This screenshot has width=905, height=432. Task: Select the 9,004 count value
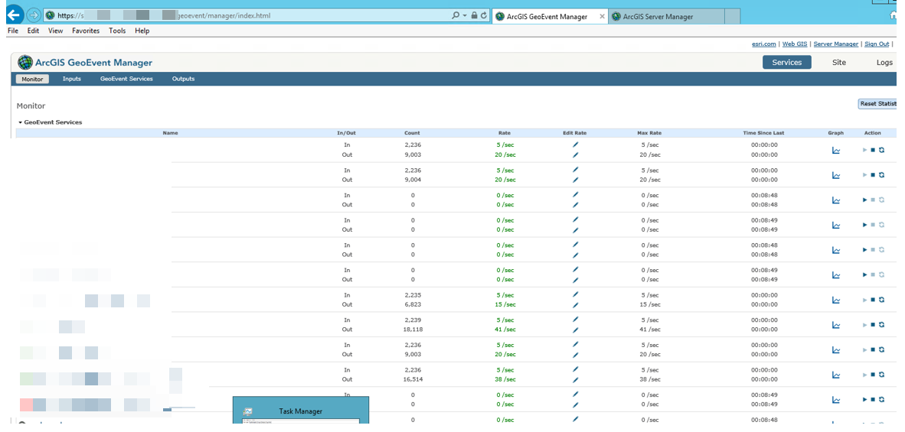tap(412, 180)
